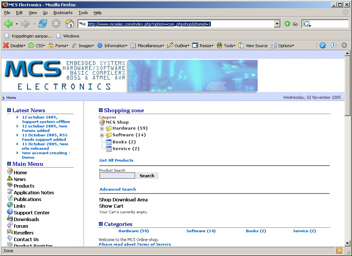Click the blue Information icon
This screenshot has width=352, height=256.
[x=100, y=45]
